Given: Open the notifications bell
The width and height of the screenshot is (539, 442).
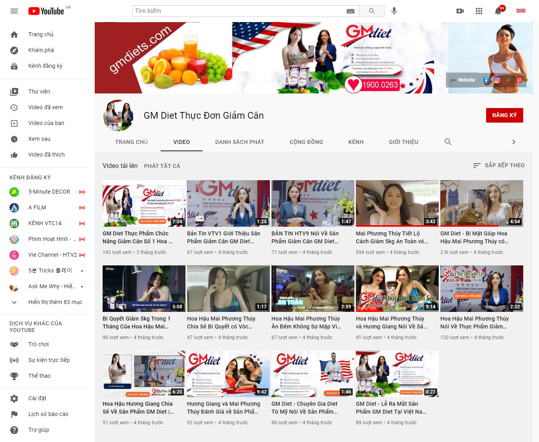Looking at the screenshot, I should 498,11.
